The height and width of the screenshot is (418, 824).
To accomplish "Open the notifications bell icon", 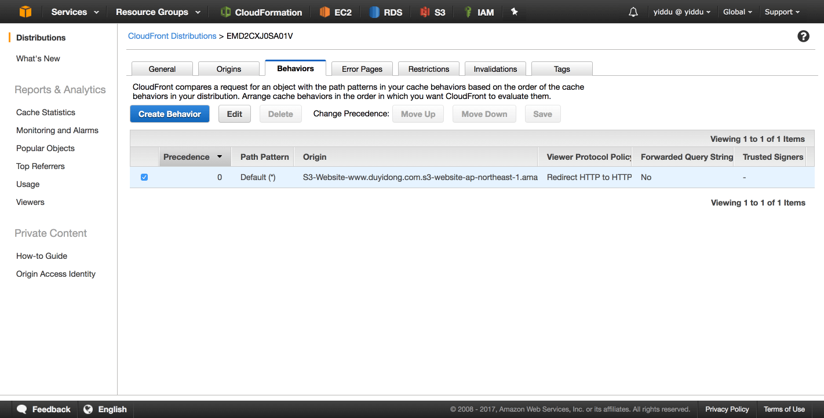I will point(633,12).
